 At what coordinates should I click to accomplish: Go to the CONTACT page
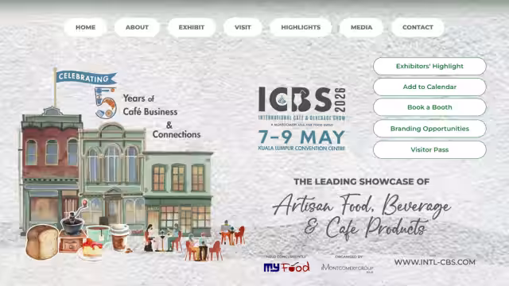click(x=418, y=27)
